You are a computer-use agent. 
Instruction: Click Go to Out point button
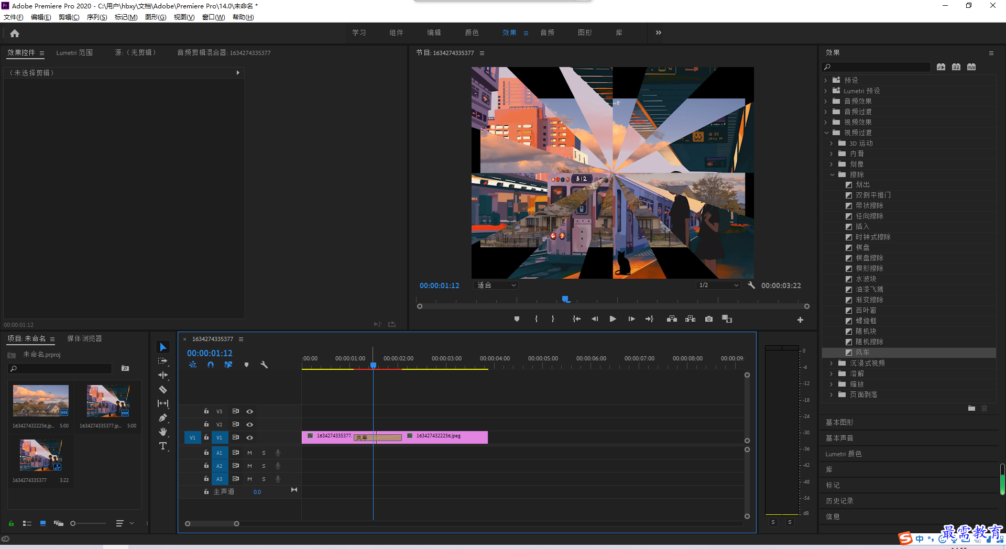coord(650,319)
